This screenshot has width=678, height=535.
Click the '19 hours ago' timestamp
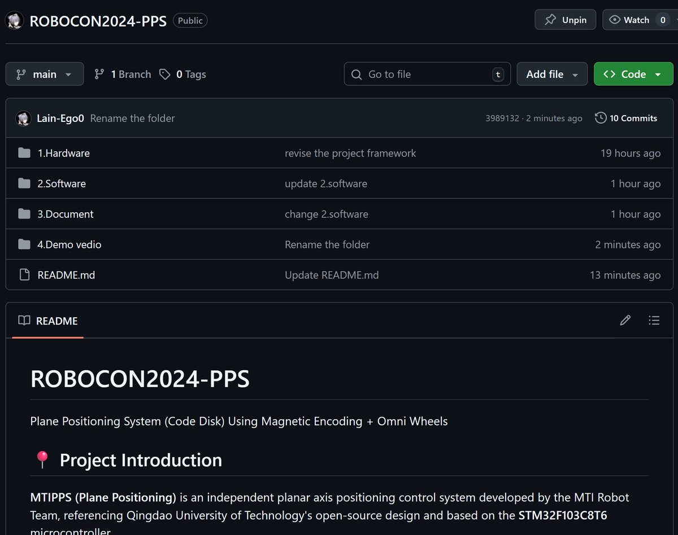[x=631, y=153]
